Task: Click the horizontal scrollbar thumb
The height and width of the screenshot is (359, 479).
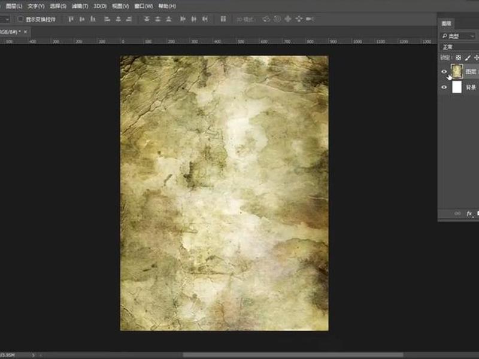Action: (x=293, y=355)
